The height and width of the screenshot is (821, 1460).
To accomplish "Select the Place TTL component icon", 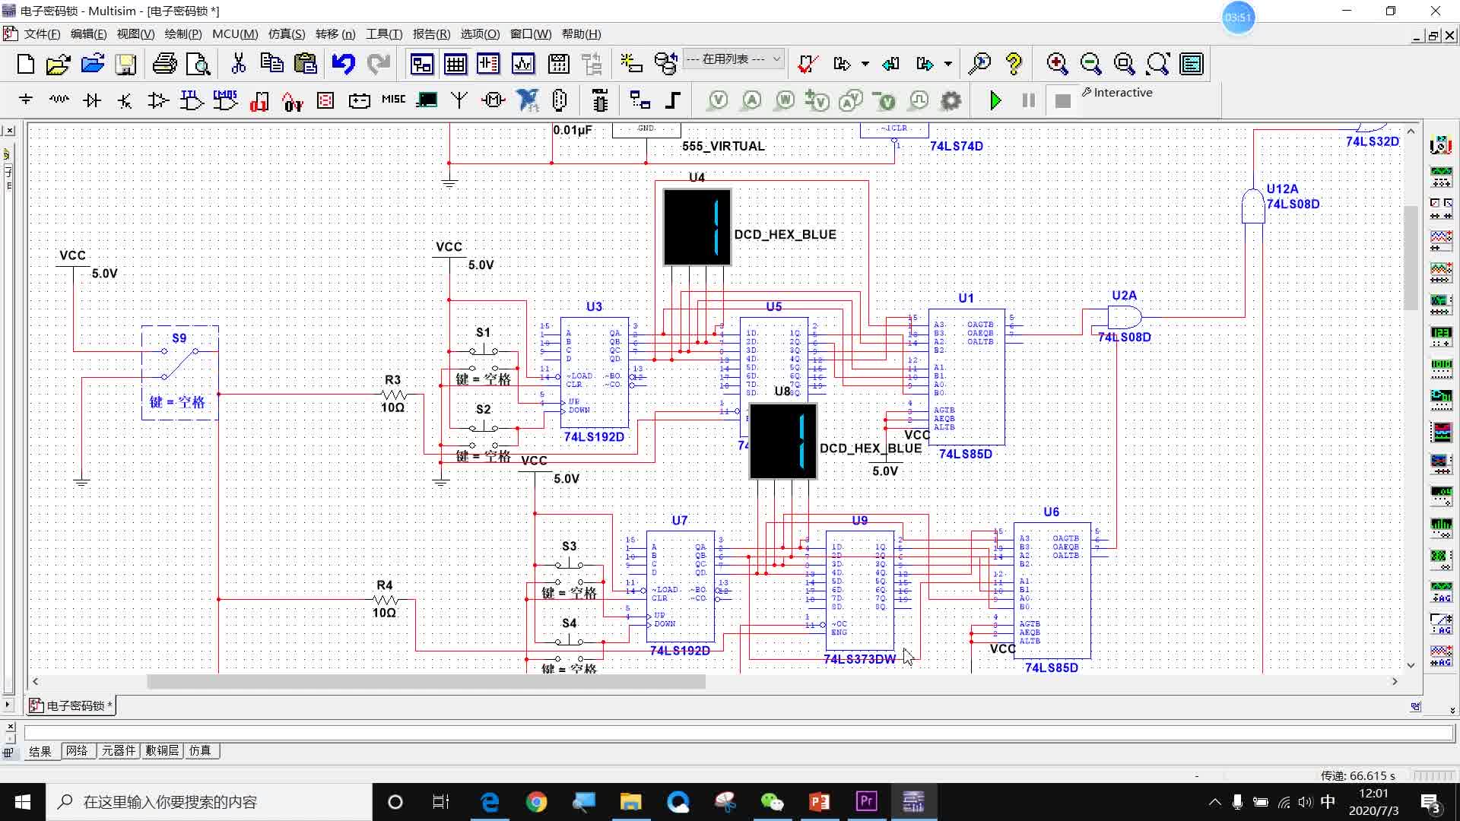I will click(191, 100).
